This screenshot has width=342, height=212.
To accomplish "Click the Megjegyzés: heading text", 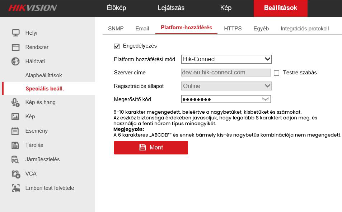I will (x=129, y=129).
